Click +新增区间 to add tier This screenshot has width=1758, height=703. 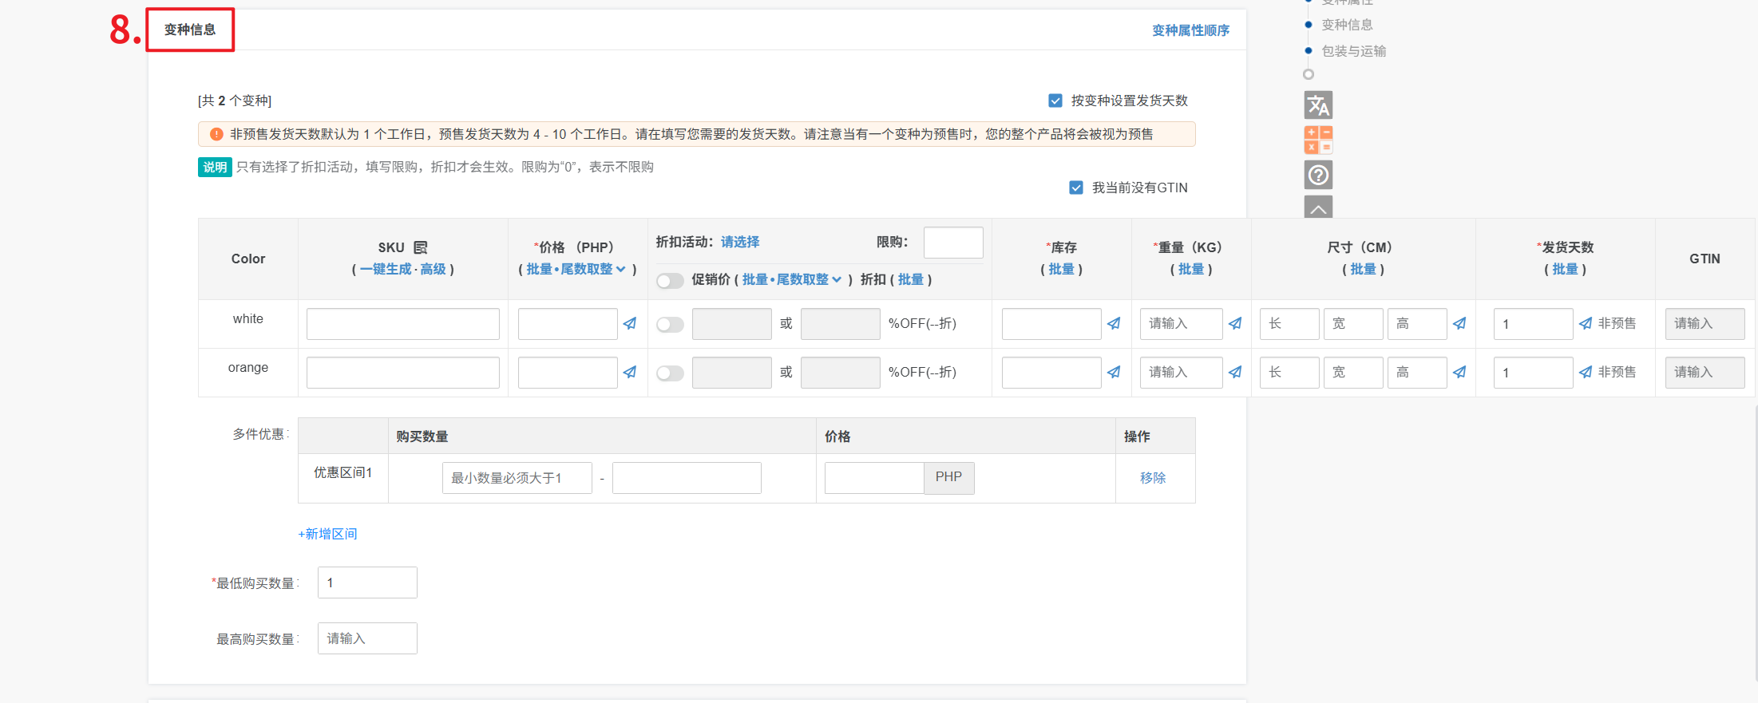click(x=327, y=534)
